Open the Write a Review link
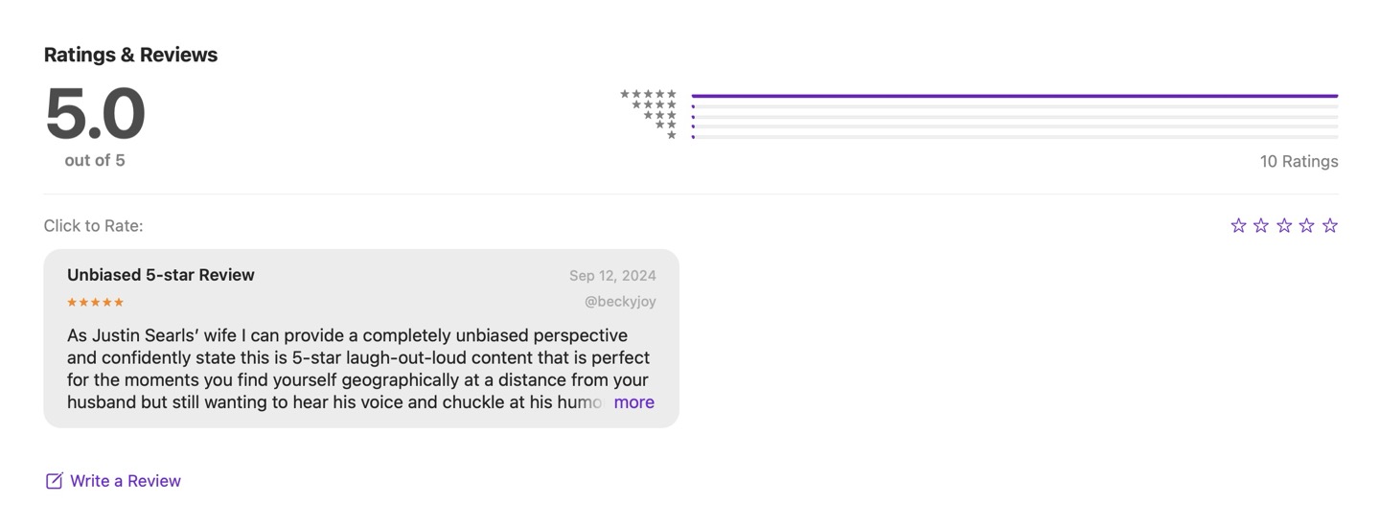This screenshot has height=526, width=1380. tap(126, 481)
